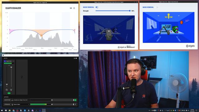199x112 pixels.
Task: Select the pink low-cut EQ handle
Action: click(x=10, y=30)
